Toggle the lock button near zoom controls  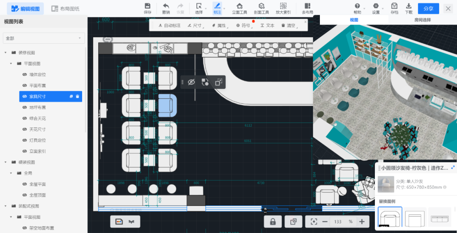coord(273,222)
